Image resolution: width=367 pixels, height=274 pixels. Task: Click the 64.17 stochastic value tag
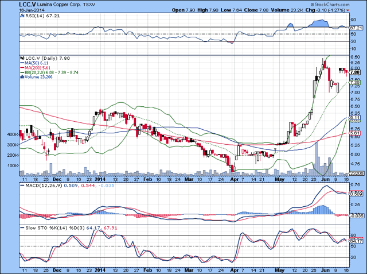pos(356,241)
